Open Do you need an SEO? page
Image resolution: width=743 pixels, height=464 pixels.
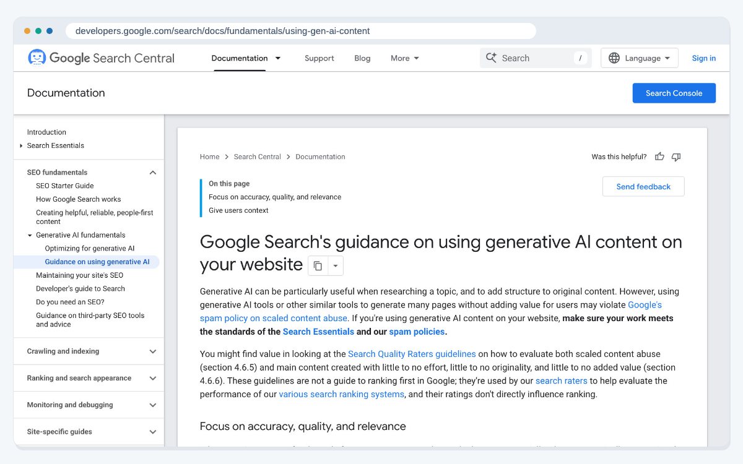click(70, 302)
